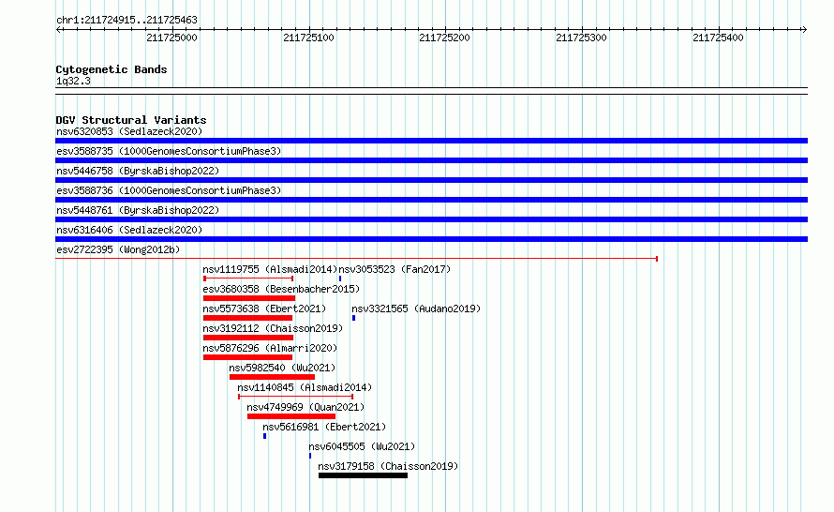Click the nsv6320853 (Sedlazeck2020) variant label

129,131
